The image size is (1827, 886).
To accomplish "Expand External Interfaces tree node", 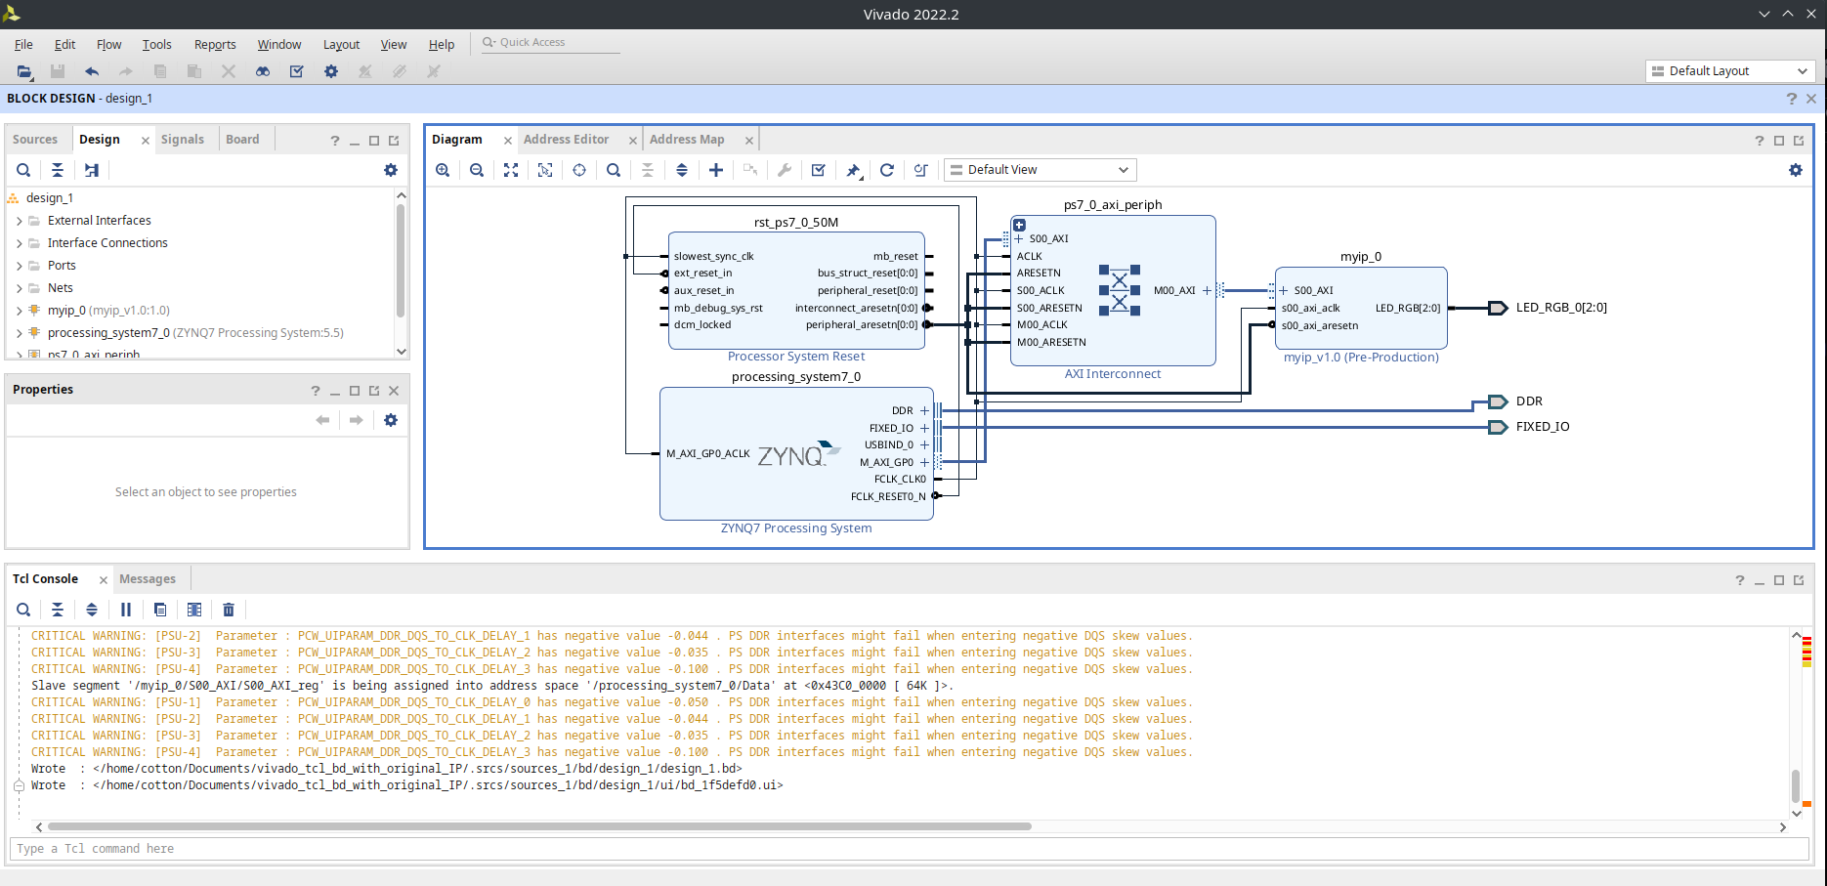I will tap(20, 221).
